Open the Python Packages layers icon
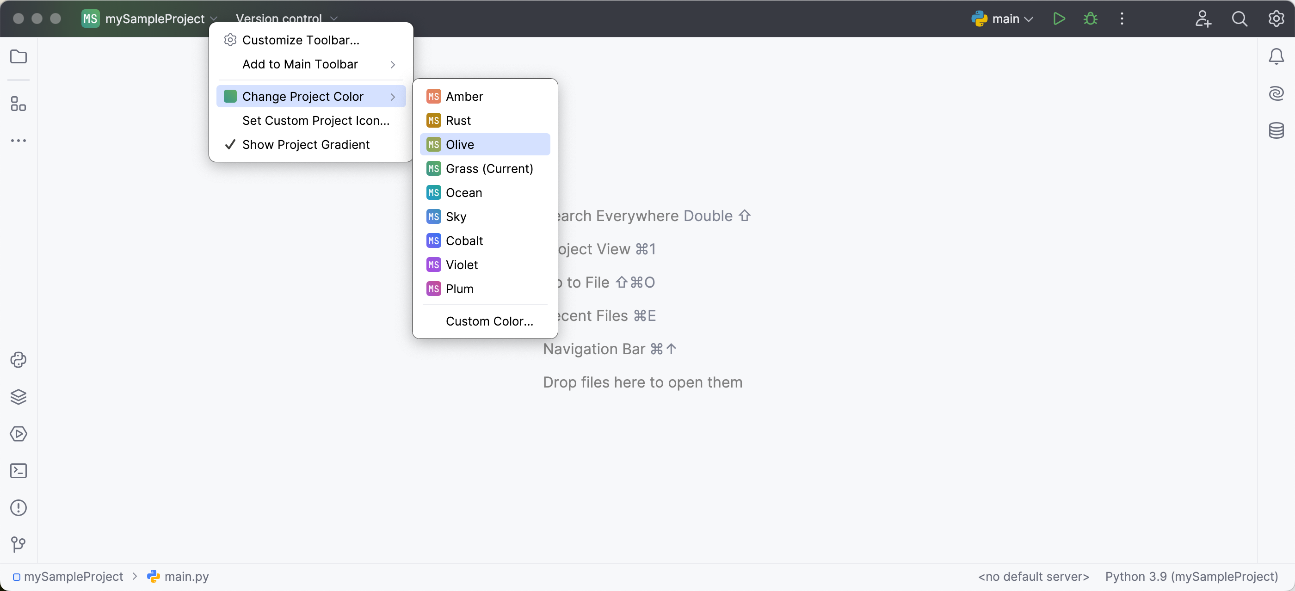 click(18, 397)
